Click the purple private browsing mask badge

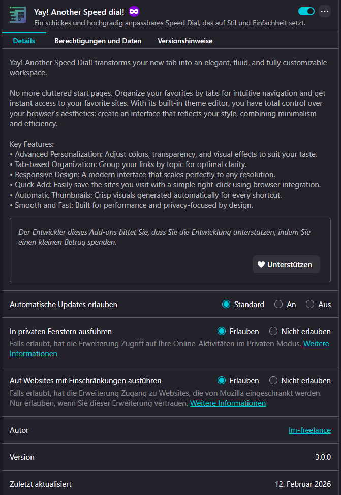click(134, 11)
